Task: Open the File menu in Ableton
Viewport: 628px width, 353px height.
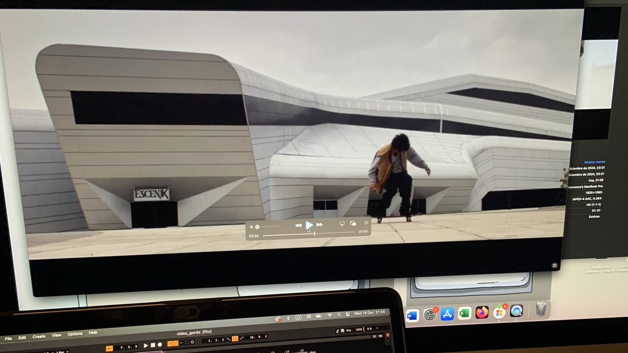Action: (8, 338)
